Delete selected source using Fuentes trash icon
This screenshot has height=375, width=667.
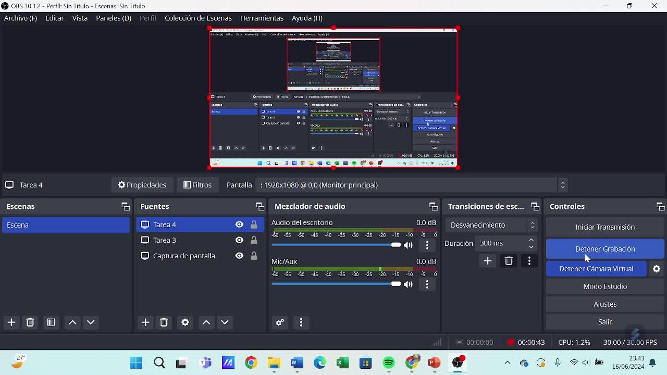(164, 322)
